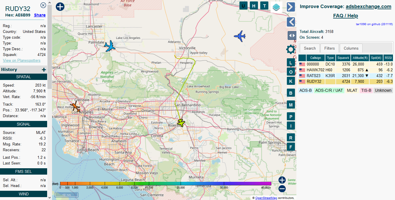Click the Unknown legend label
This screenshot has width=395, height=200.
pyautogui.click(x=383, y=90)
